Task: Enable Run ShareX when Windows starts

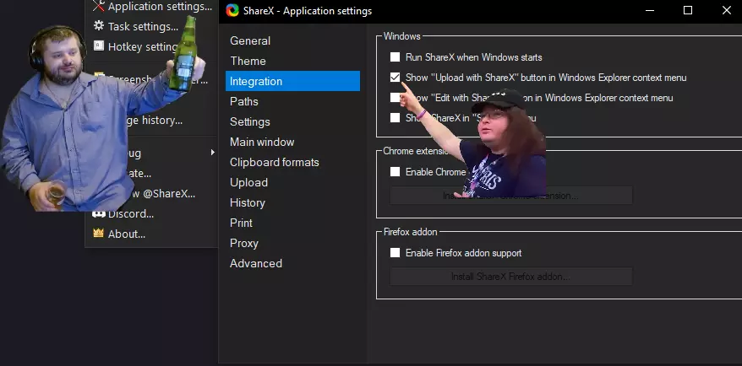Action: pyautogui.click(x=396, y=57)
